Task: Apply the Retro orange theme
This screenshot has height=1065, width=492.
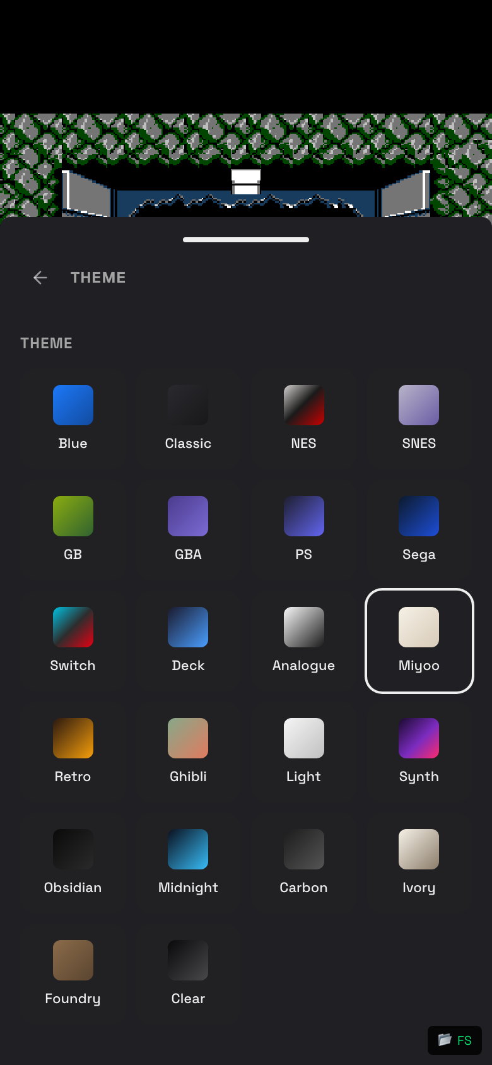Action: coord(73,751)
